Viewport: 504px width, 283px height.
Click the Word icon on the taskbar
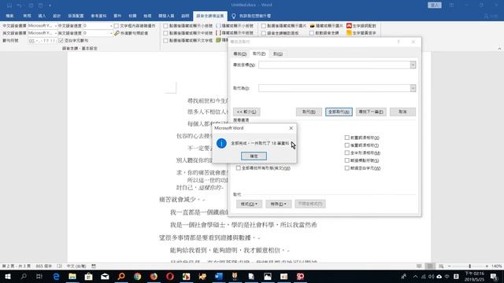(219, 276)
